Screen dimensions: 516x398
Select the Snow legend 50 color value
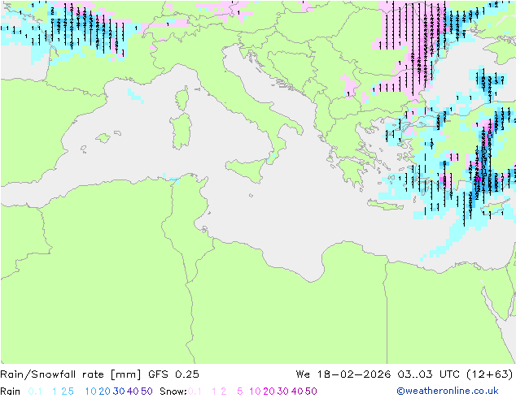(312, 392)
